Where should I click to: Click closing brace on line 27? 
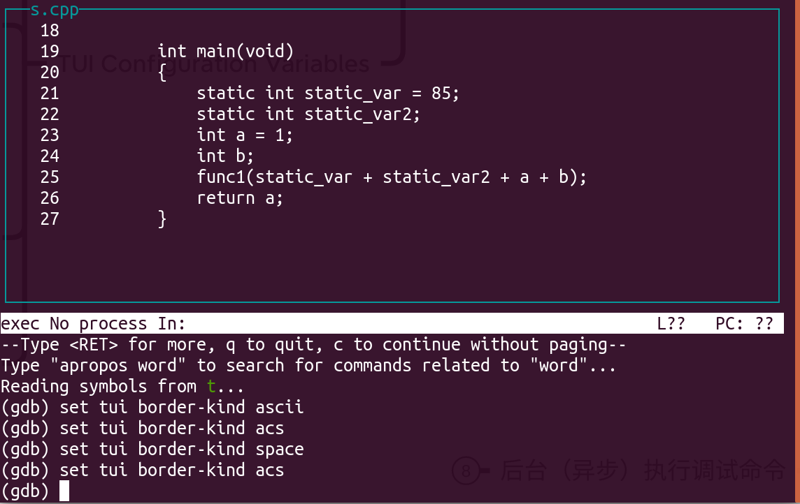162,219
